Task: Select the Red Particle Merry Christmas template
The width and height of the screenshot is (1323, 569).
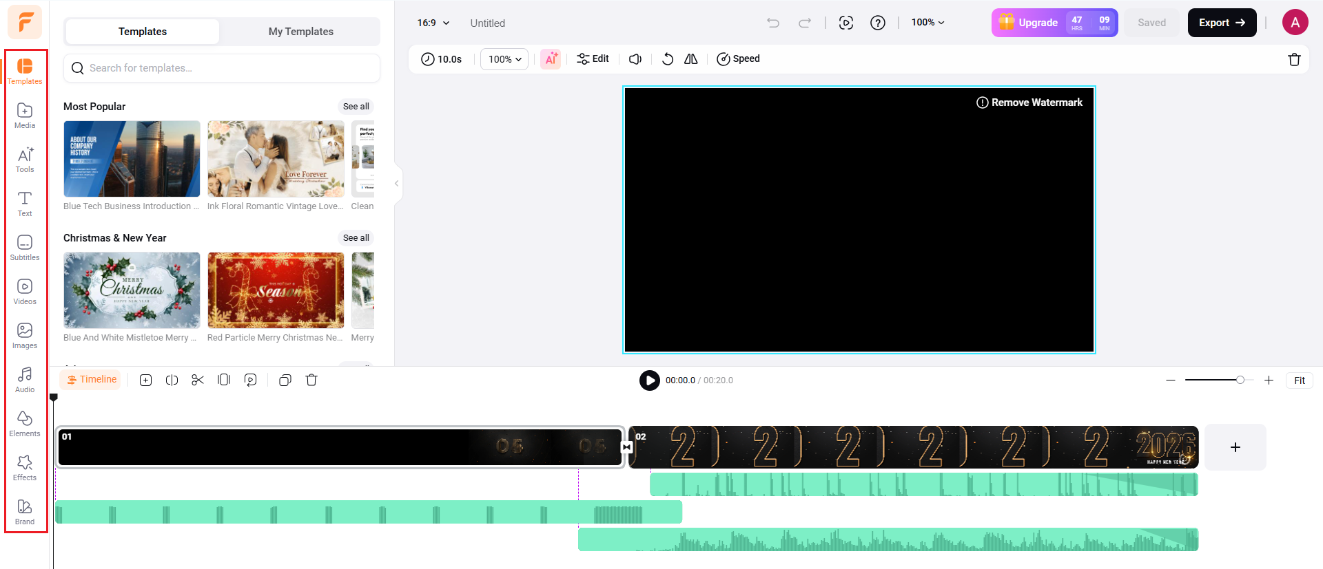Action: [x=276, y=290]
